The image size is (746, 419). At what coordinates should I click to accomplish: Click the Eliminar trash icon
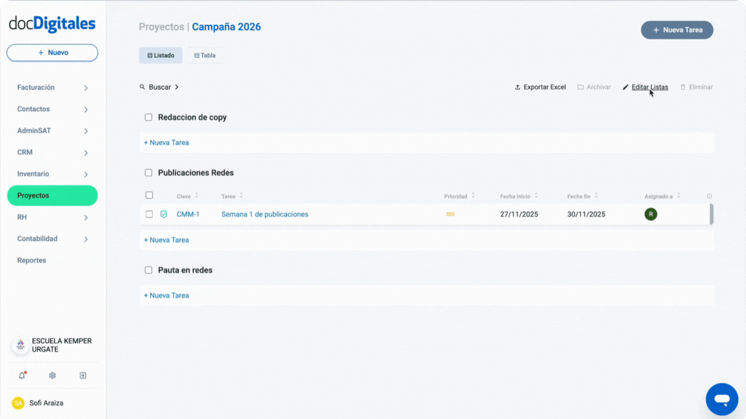[x=682, y=87]
